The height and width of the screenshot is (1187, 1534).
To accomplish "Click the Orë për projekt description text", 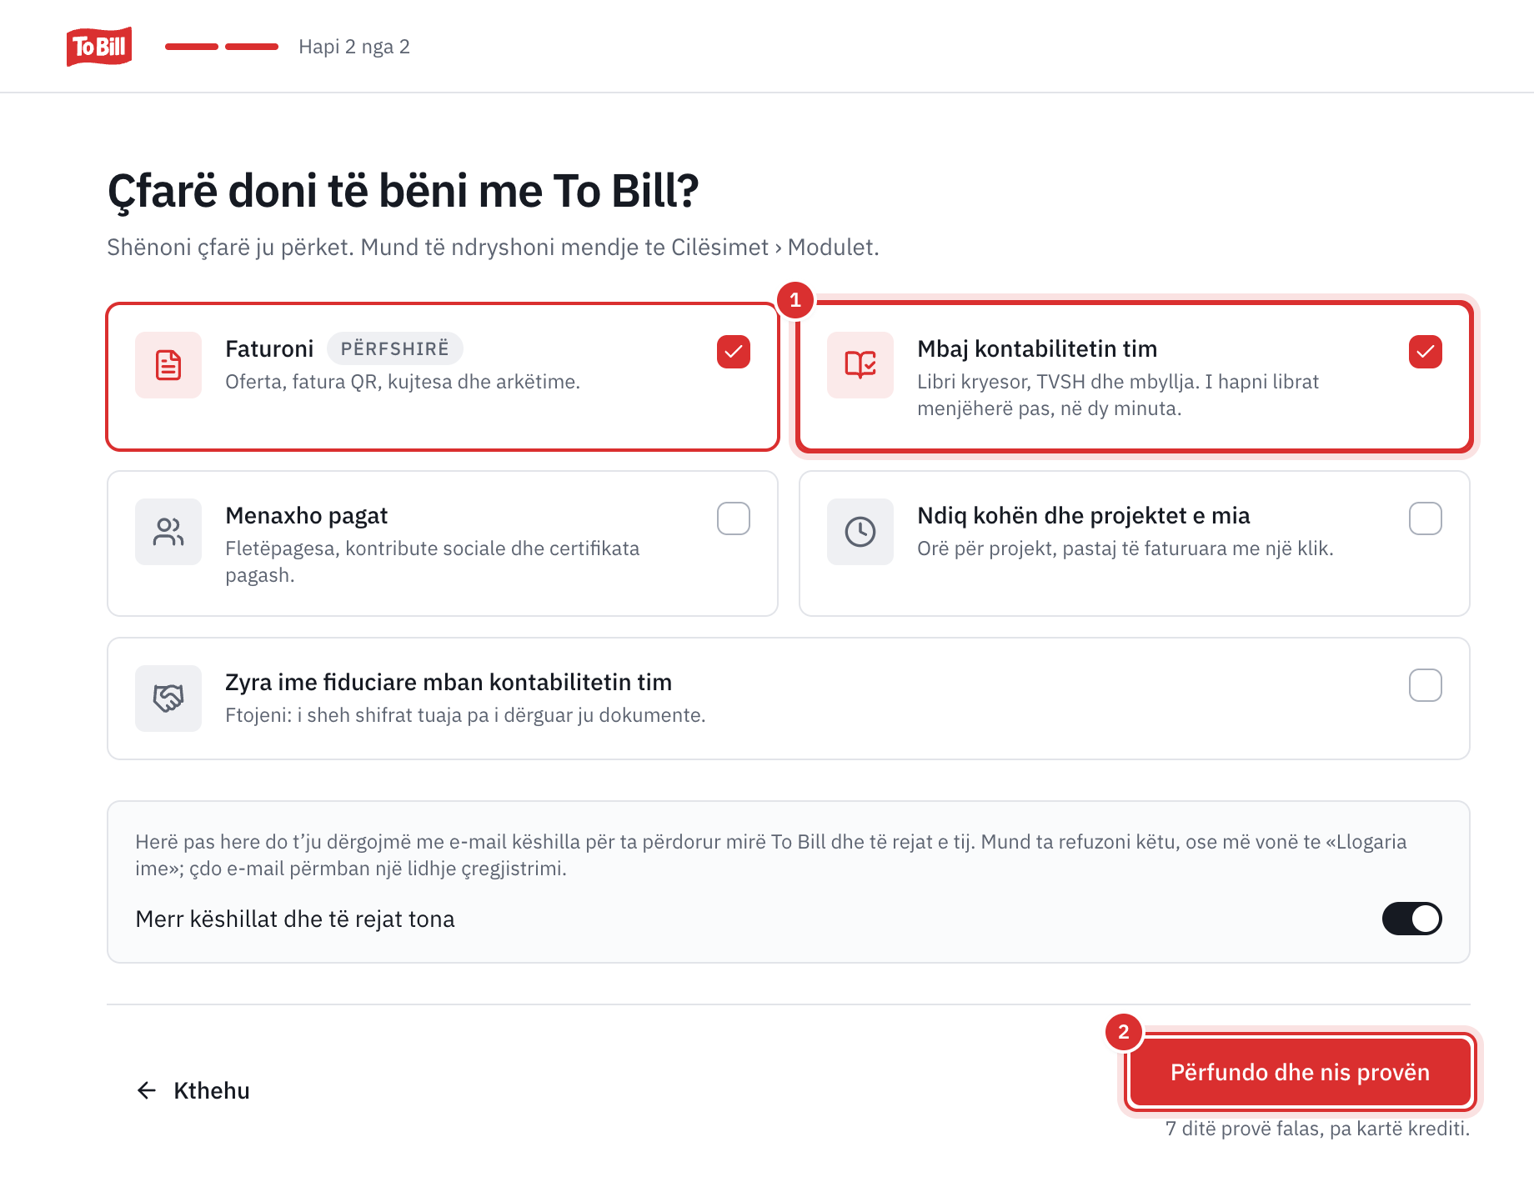I will pos(1125,548).
